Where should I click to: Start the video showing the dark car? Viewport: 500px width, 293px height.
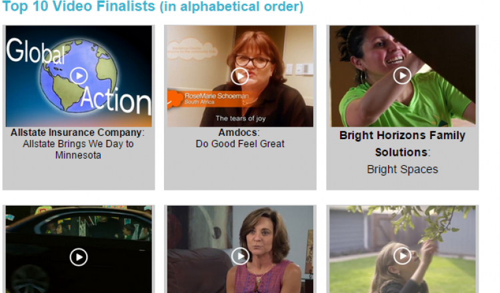79,256
